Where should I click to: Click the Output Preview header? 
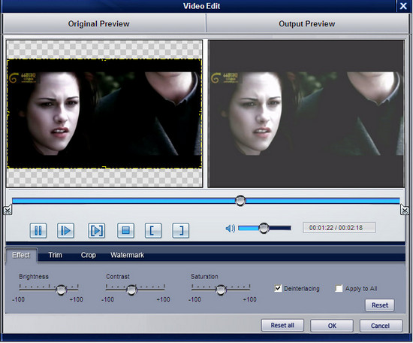(307, 23)
